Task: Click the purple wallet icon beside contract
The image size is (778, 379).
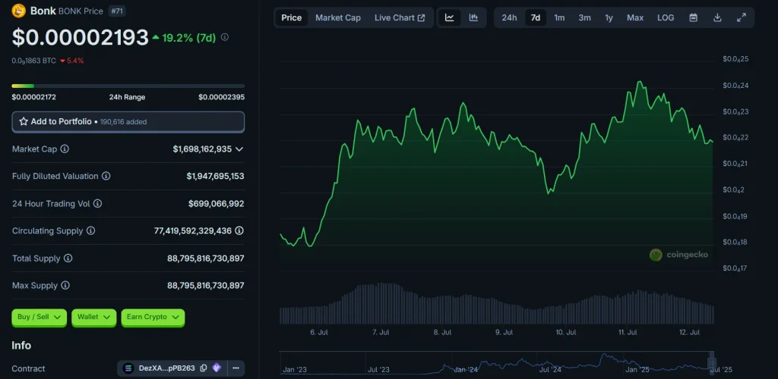Action: coord(217,368)
